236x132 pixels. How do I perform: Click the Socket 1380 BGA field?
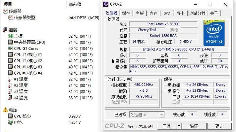(x=163, y=36)
